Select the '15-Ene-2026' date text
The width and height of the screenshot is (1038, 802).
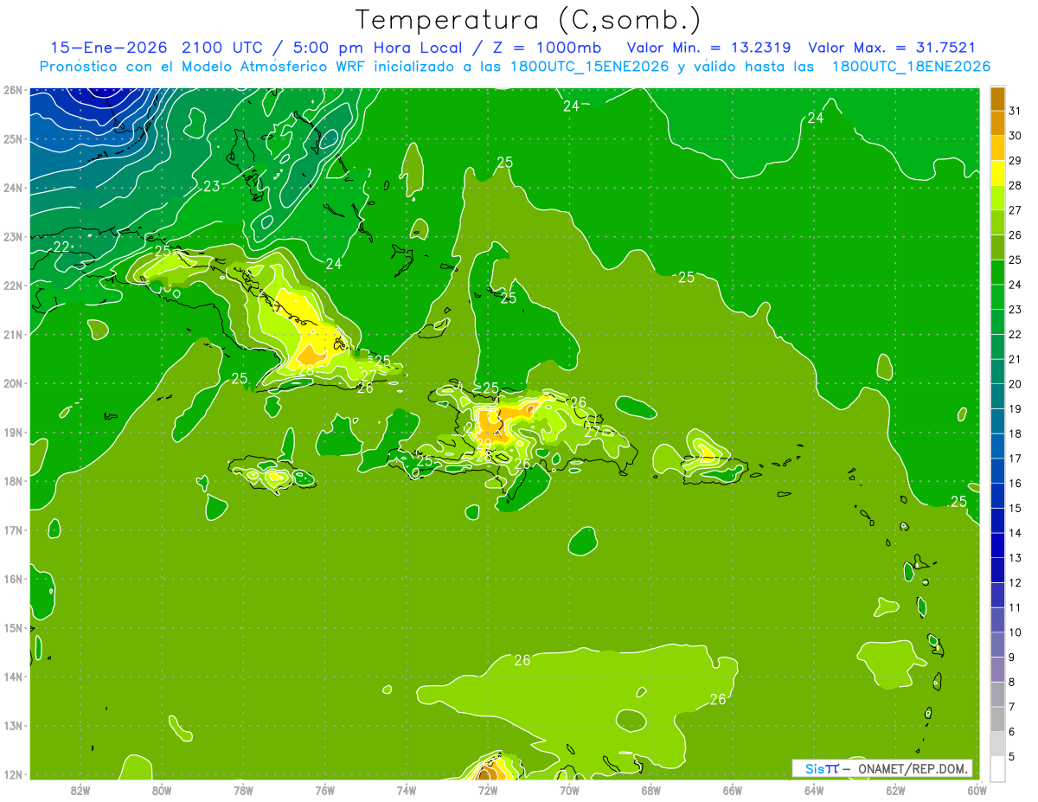click(110, 48)
